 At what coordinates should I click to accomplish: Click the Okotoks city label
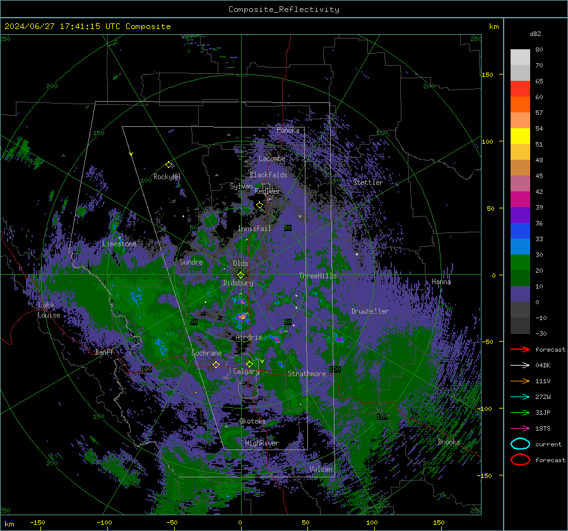pyautogui.click(x=252, y=421)
